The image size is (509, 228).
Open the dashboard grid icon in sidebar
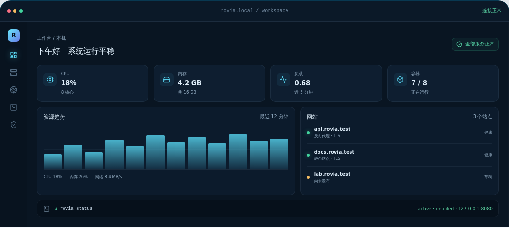click(x=14, y=55)
